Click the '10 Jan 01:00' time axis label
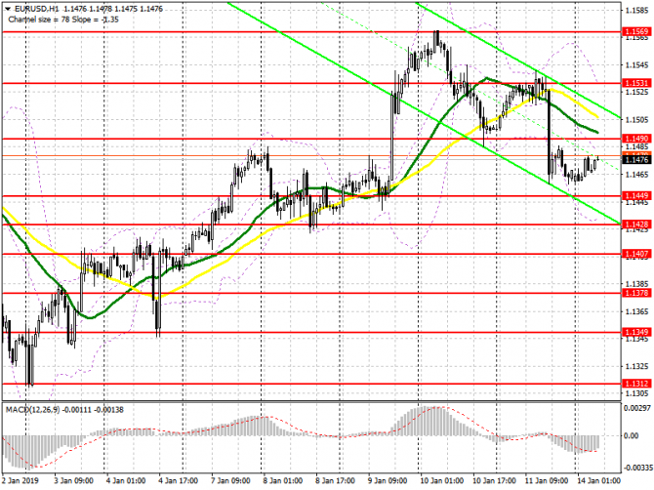 tap(441, 480)
